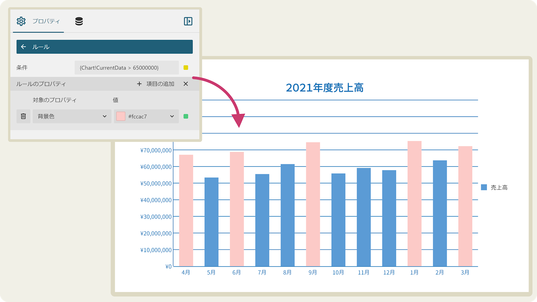
Task: Click the ¥10,000,000 axis label
Action: point(156,250)
